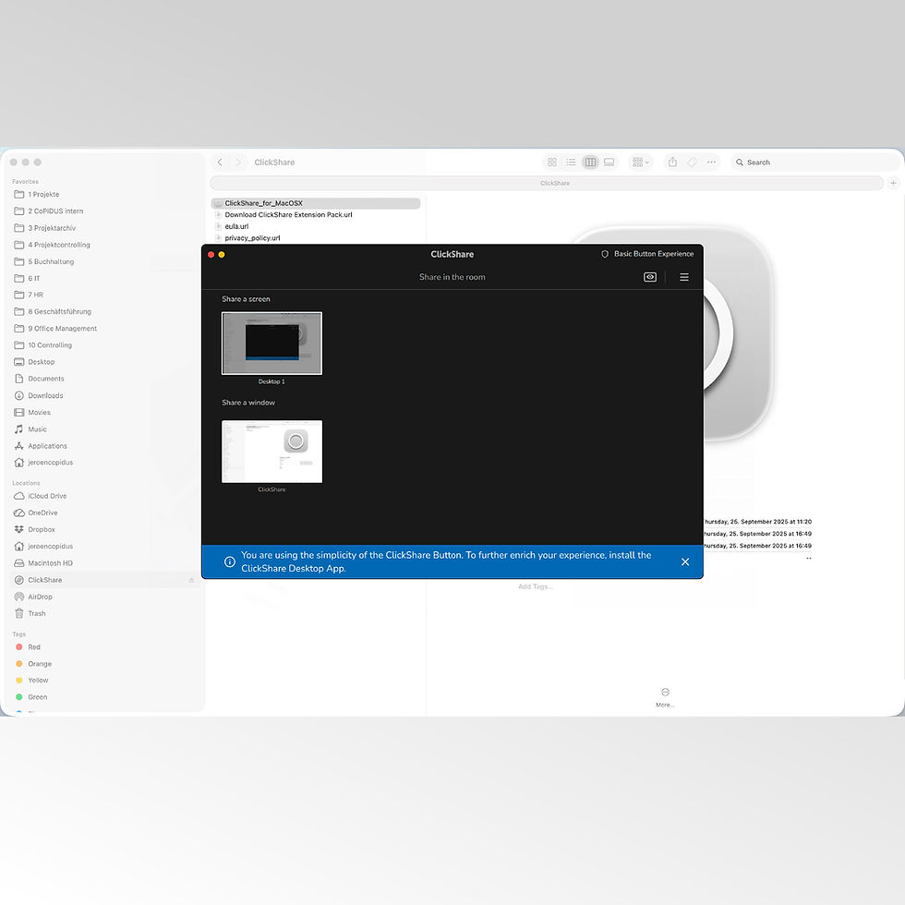The width and height of the screenshot is (905, 905).
Task: Open the ClickShare hamburger menu
Action: tap(684, 277)
